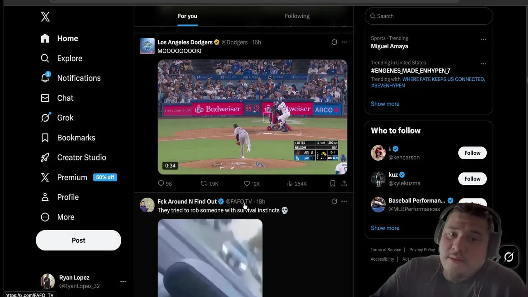Click Grok explain icon on FAFO post
The image size is (528, 297).
point(334,201)
